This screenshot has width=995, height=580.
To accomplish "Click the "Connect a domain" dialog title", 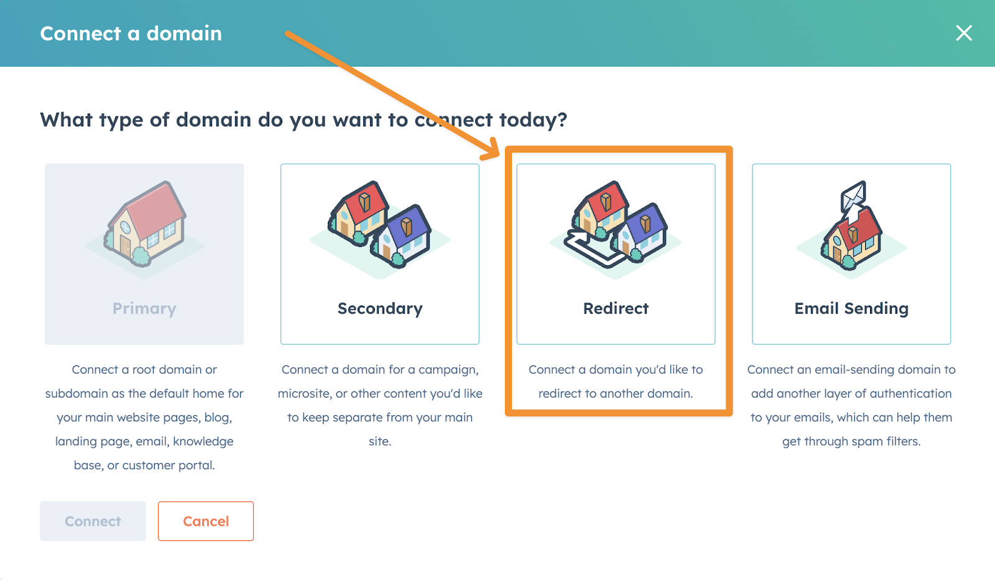I will click(131, 34).
